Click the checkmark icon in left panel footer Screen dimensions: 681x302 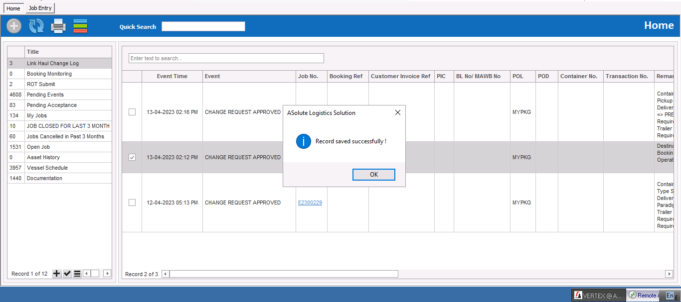click(x=67, y=274)
